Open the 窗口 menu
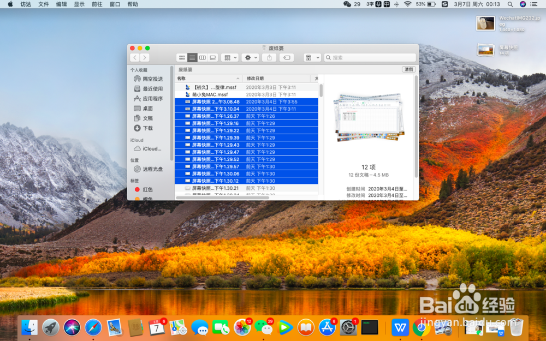The image size is (546, 341). click(x=115, y=4)
